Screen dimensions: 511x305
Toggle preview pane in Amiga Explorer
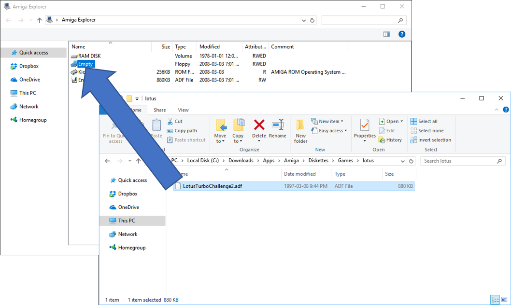(387, 34)
